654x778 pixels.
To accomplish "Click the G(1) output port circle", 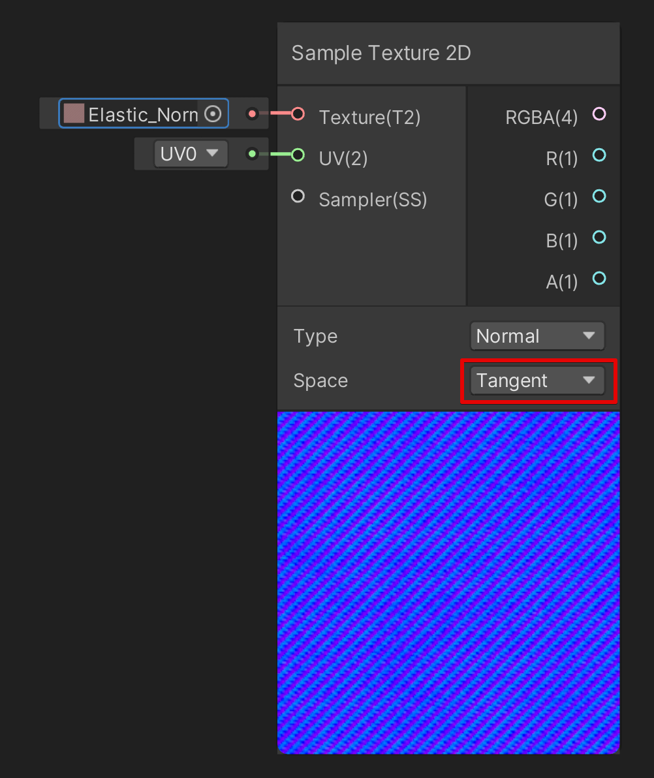I will click(x=599, y=196).
